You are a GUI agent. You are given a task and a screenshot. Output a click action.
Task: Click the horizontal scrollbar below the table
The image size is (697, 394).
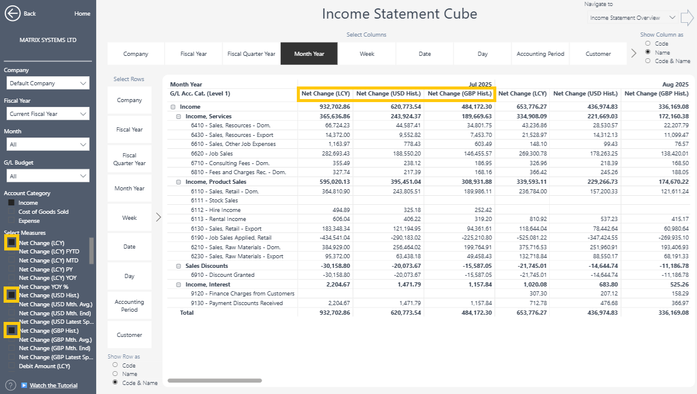click(x=215, y=380)
